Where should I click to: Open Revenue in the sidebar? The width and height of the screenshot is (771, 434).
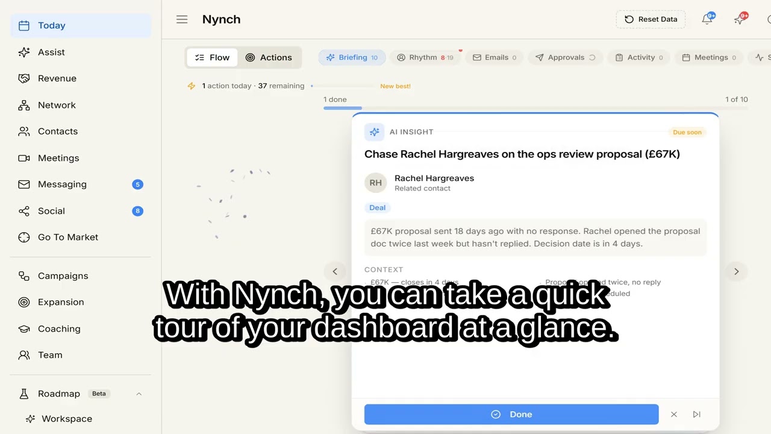[x=81, y=78]
